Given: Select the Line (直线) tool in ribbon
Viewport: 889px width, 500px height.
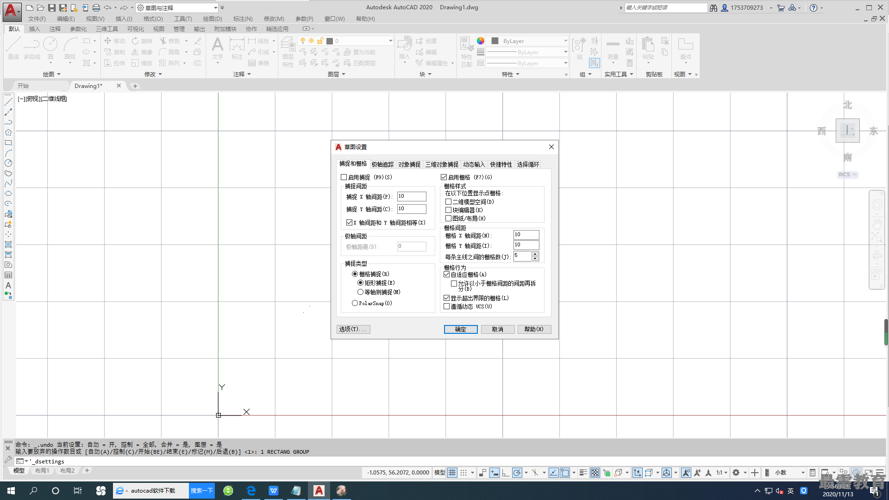Looking at the screenshot, I should click(x=13, y=48).
